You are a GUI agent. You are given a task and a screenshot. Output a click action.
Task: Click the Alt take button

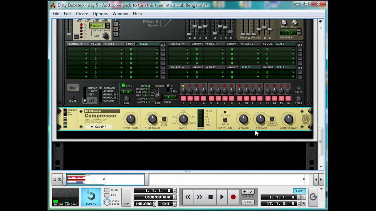251,192
